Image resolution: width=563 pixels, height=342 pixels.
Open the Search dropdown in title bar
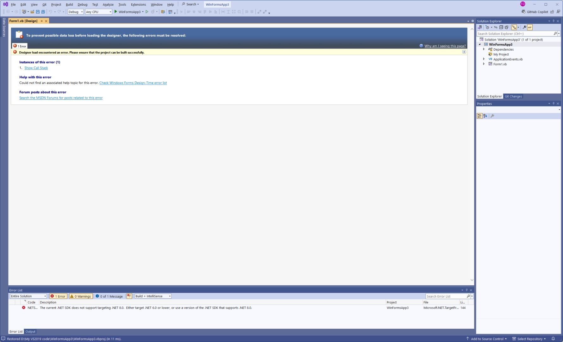(x=190, y=4)
